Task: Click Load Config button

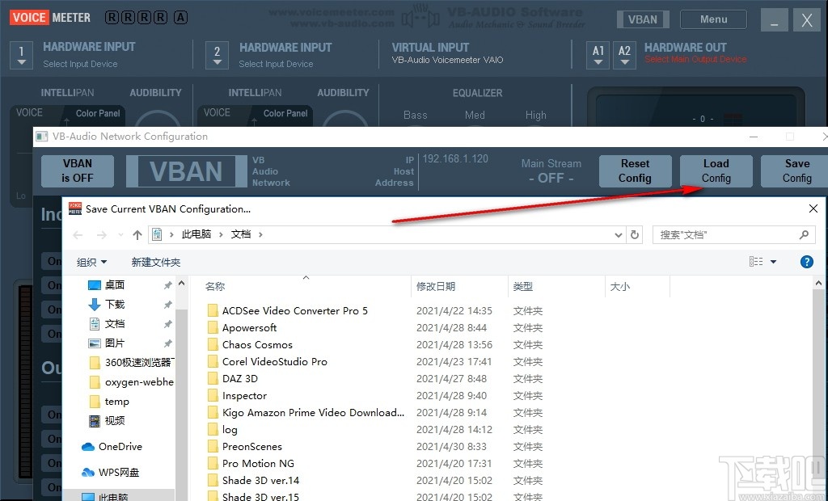Action: pyautogui.click(x=716, y=171)
